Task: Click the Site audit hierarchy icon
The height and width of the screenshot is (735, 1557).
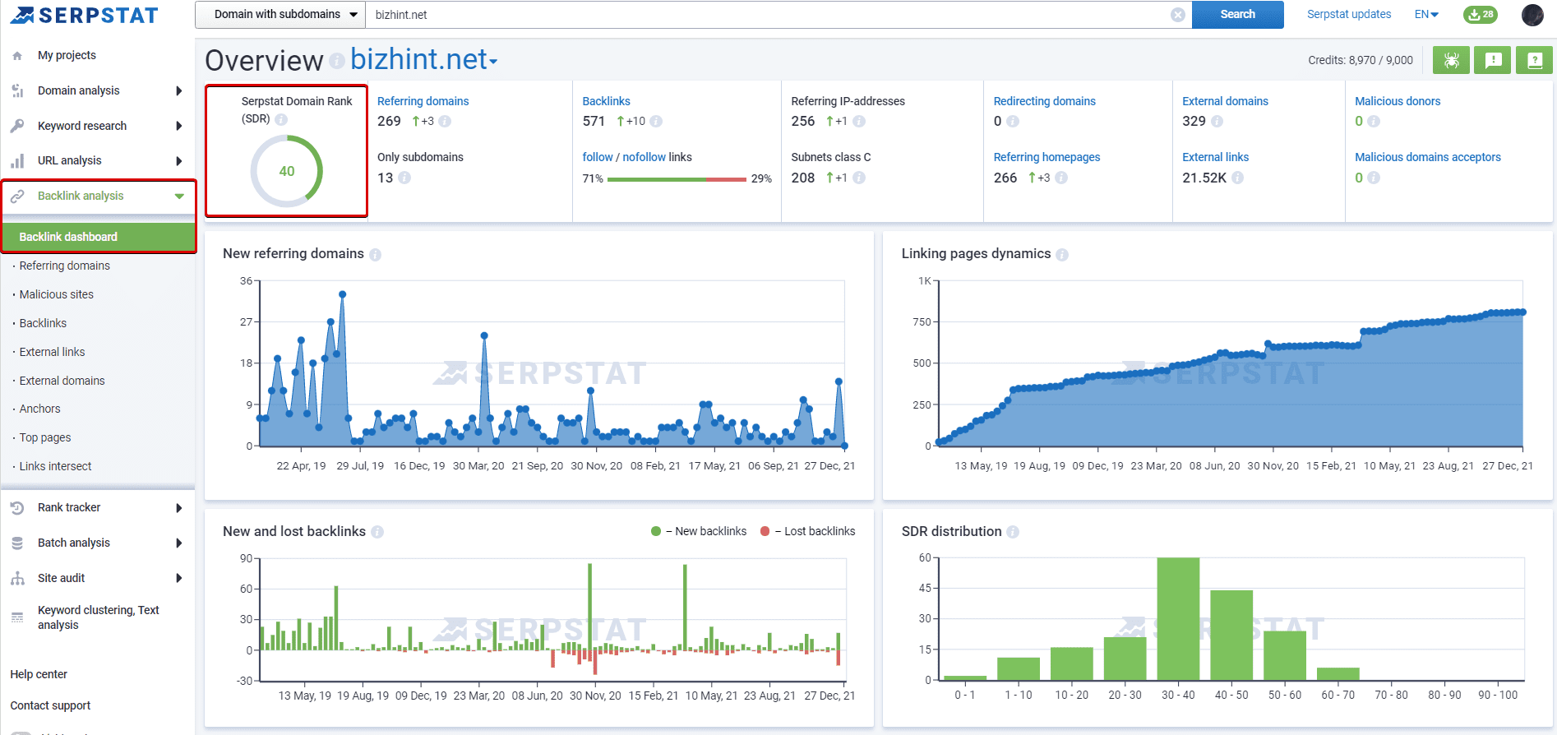Action: coord(17,579)
